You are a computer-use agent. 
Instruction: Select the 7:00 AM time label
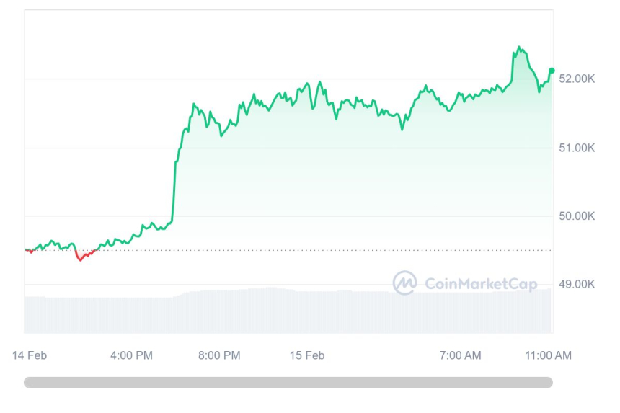(460, 355)
